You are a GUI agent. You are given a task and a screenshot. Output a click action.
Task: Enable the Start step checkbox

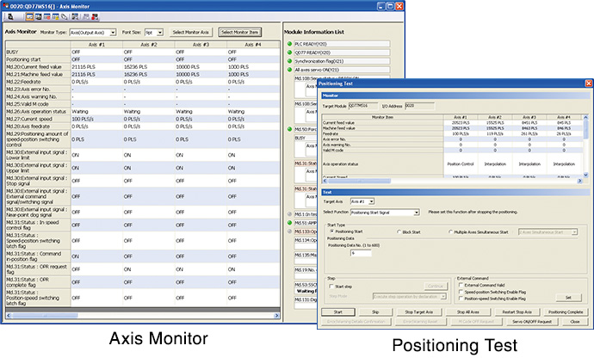(x=331, y=285)
